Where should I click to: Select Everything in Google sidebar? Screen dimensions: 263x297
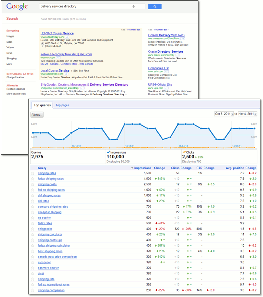tap(13, 31)
